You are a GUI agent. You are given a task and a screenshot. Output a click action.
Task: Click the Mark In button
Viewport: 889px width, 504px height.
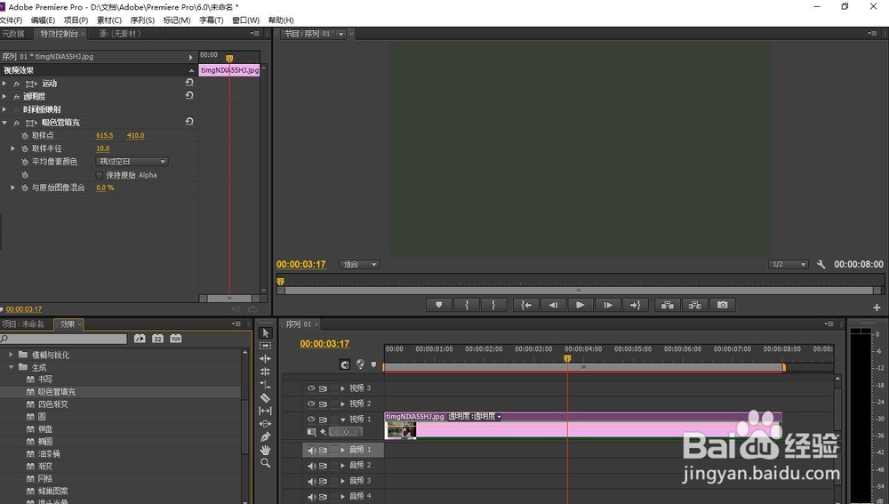[466, 305]
